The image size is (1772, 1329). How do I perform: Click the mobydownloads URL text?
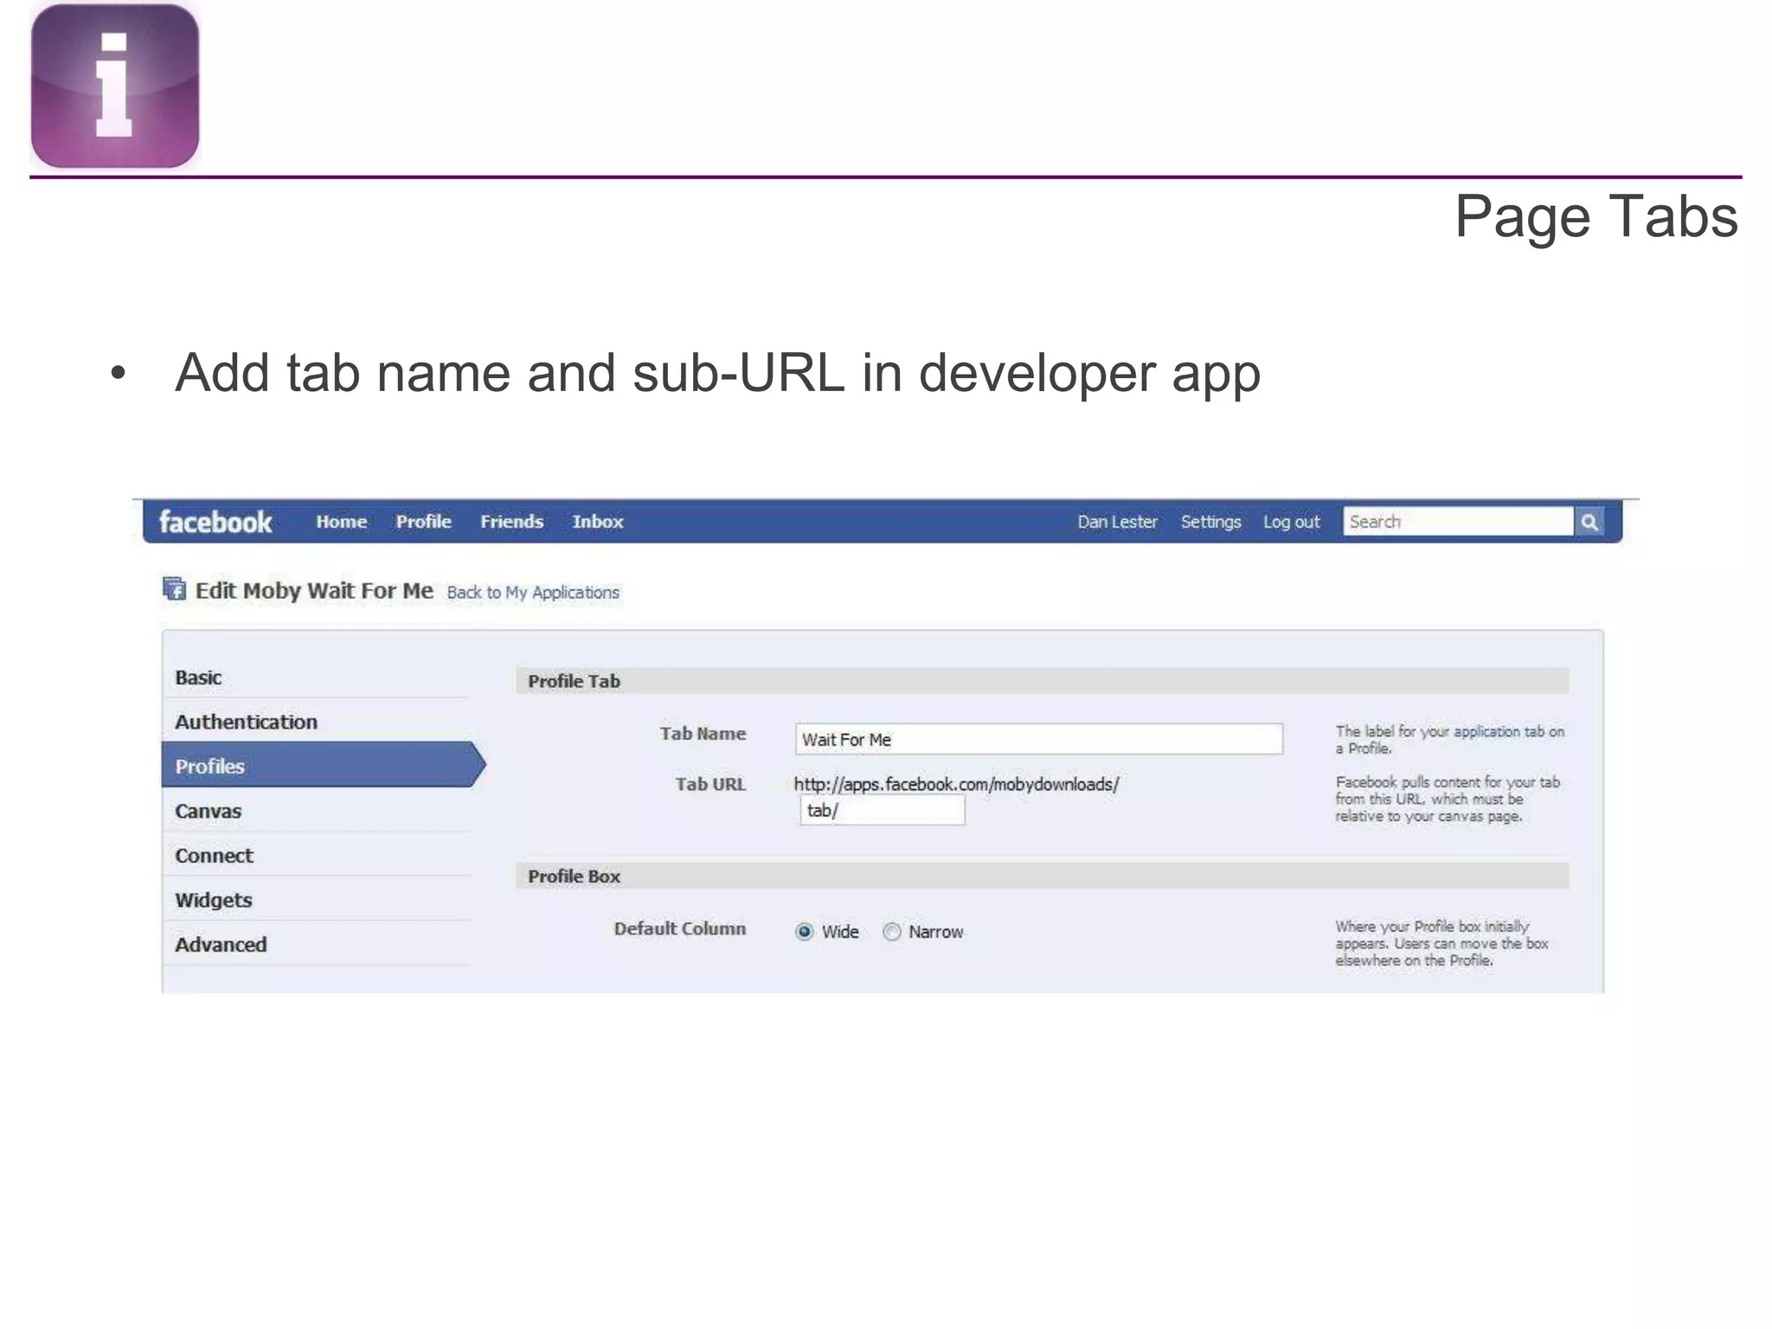[x=956, y=784]
